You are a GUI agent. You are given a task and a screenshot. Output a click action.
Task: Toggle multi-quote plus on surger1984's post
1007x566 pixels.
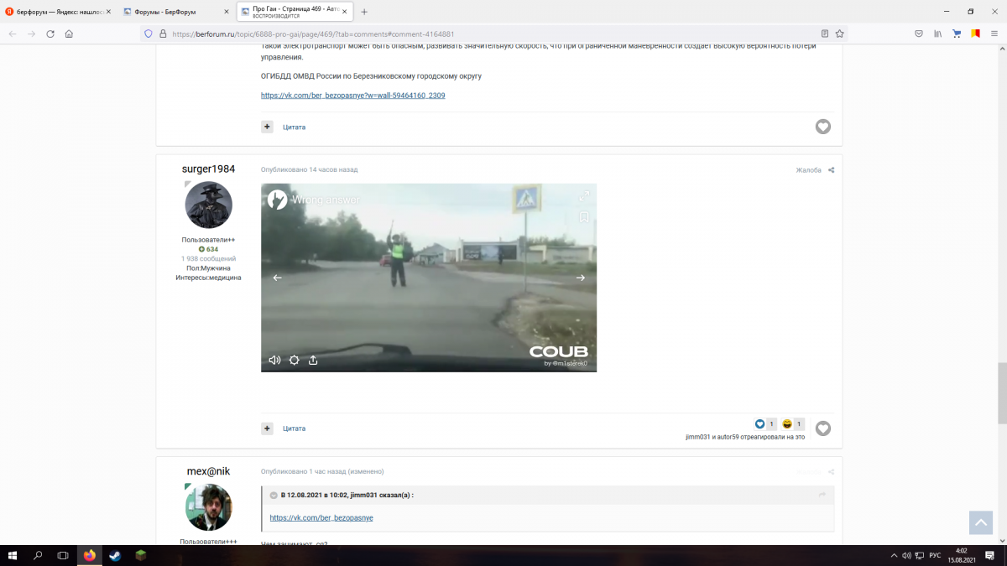pyautogui.click(x=267, y=428)
